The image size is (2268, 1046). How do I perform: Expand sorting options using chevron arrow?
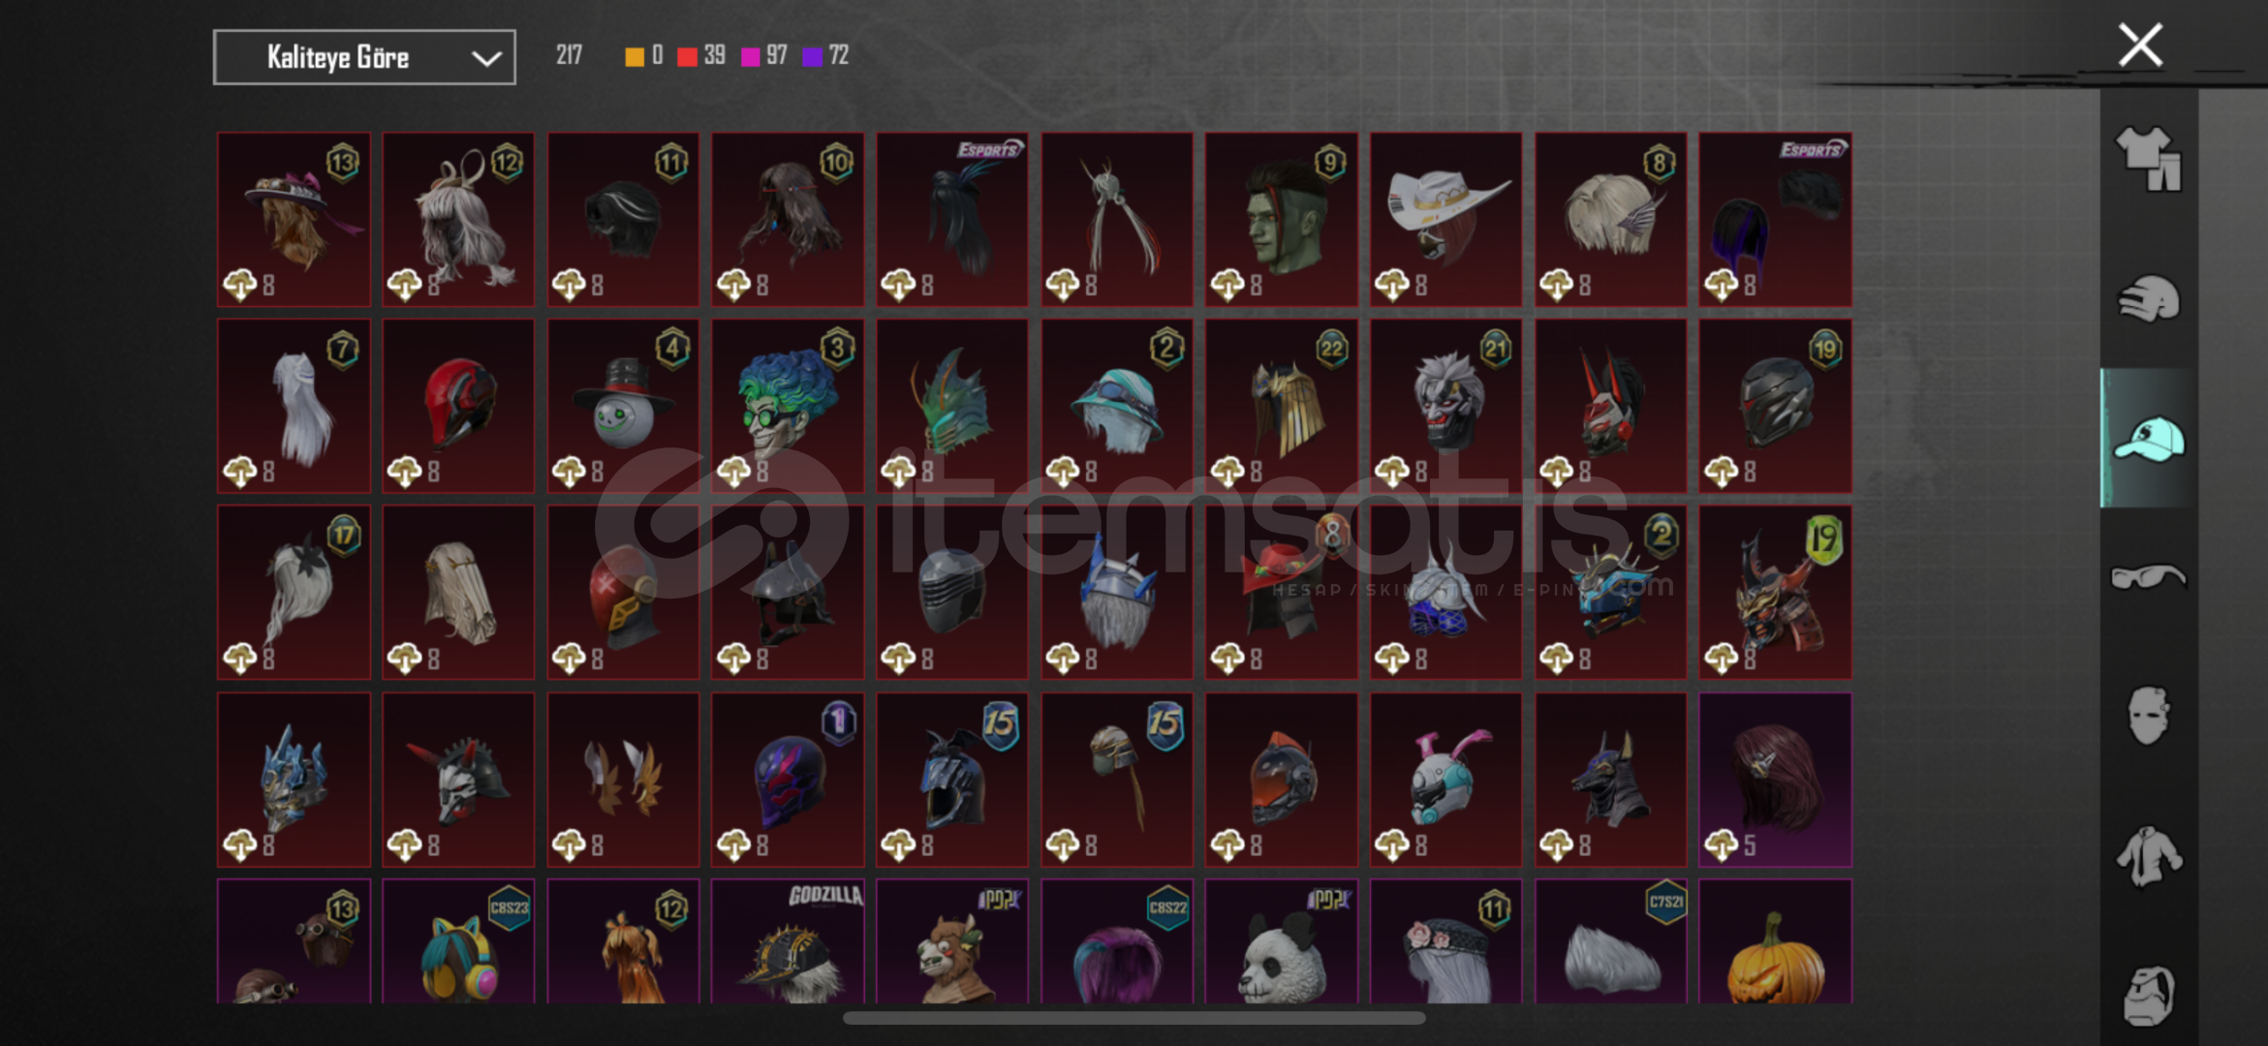[485, 58]
